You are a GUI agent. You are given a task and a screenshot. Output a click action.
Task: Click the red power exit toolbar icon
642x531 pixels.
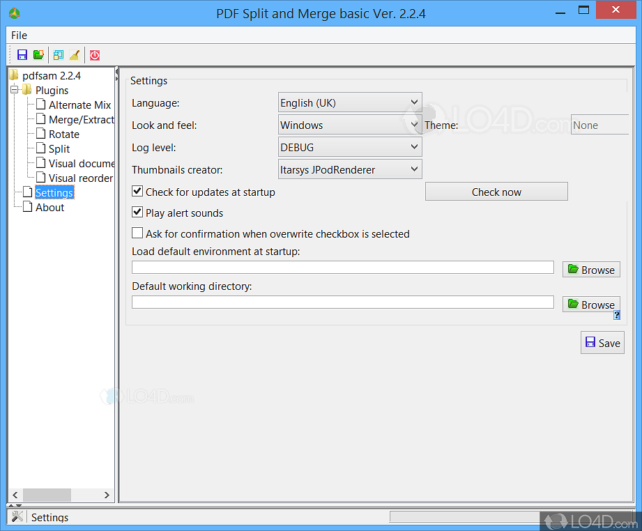tap(95, 55)
